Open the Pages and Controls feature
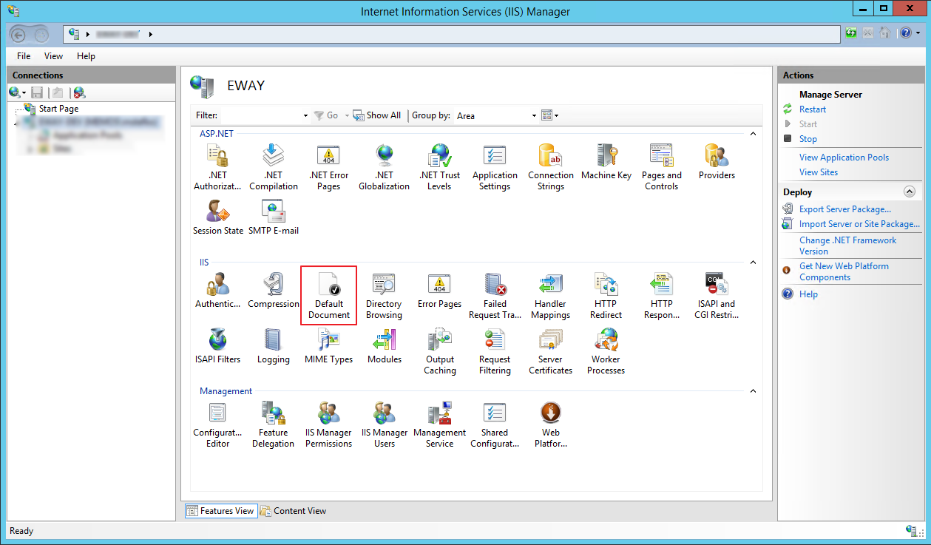The height and width of the screenshot is (545, 931). [x=662, y=167]
